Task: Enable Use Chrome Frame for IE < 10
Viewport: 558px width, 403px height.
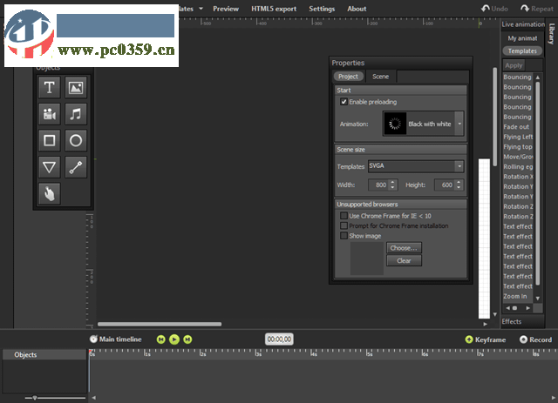Action: pyautogui.click(x=344, y=216)
